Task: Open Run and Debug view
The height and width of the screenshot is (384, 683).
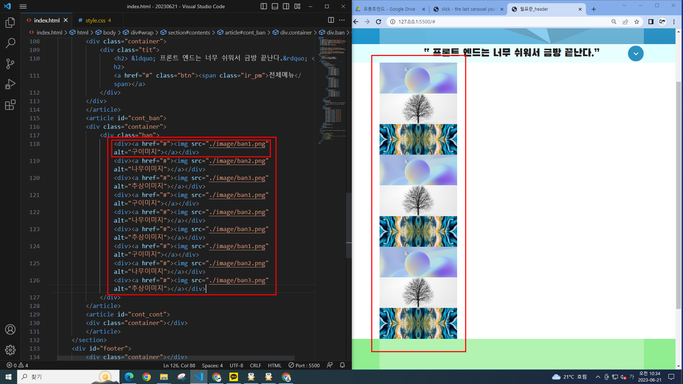Action: click(x=10, y=84)
